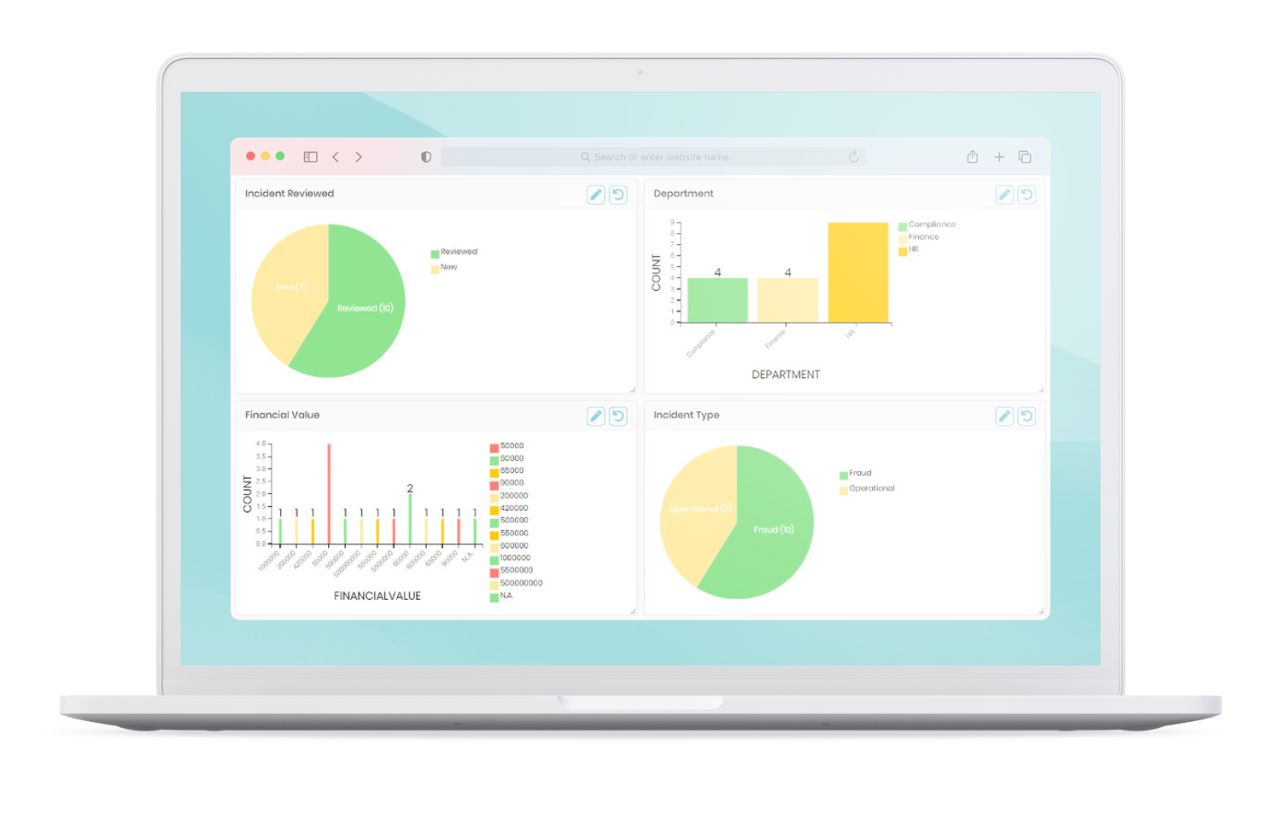Click the privacy shield icon

426,157
